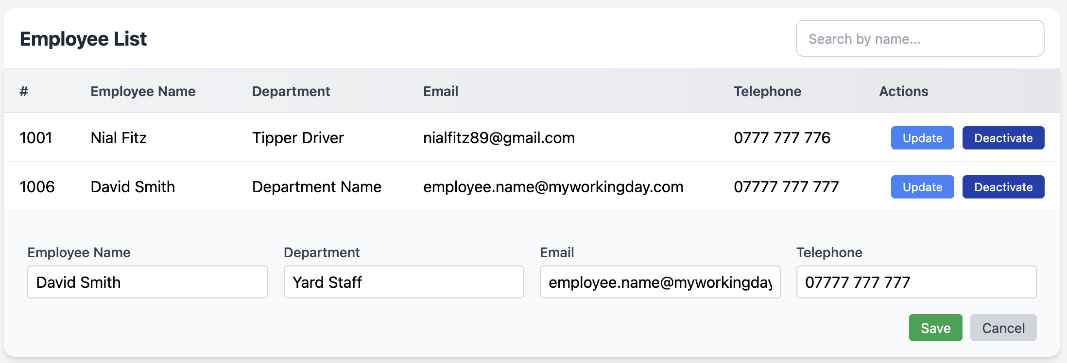1067x363 pixels.
Task: Click the Telephone input in edit form
Action: [916, 282]
